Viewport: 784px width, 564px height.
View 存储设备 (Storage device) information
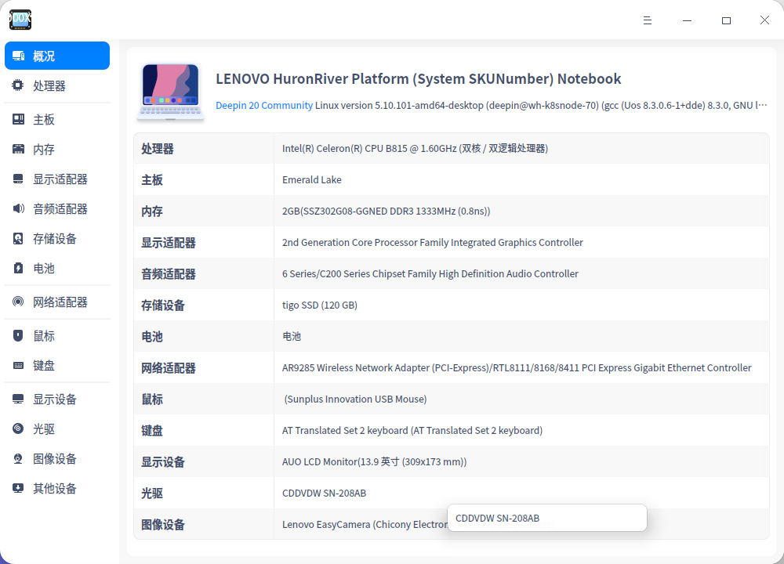49,238
